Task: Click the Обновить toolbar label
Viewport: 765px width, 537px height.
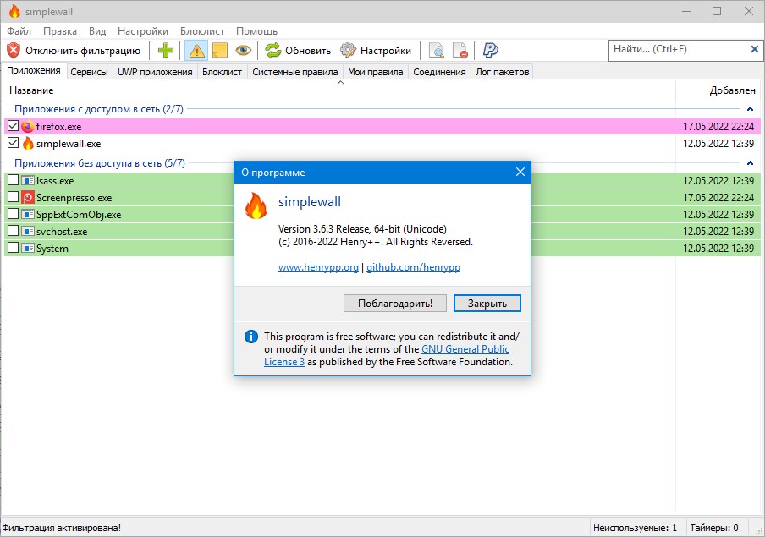Action: (308, 51)
